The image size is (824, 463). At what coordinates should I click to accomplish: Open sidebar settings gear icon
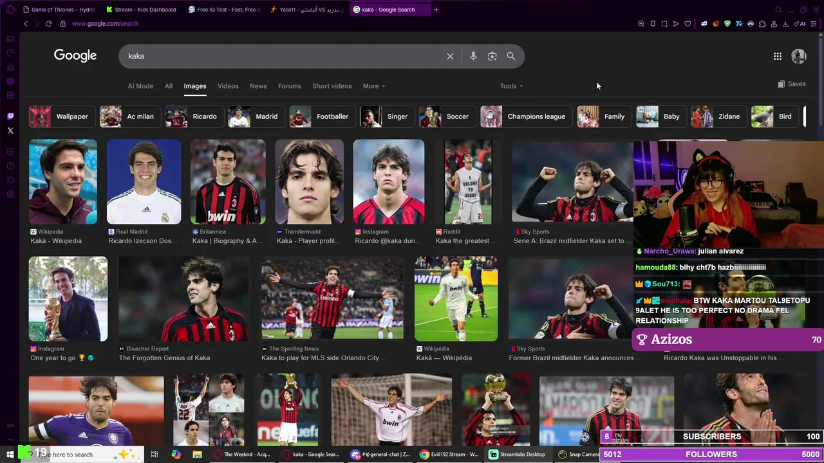pos(10,194)
